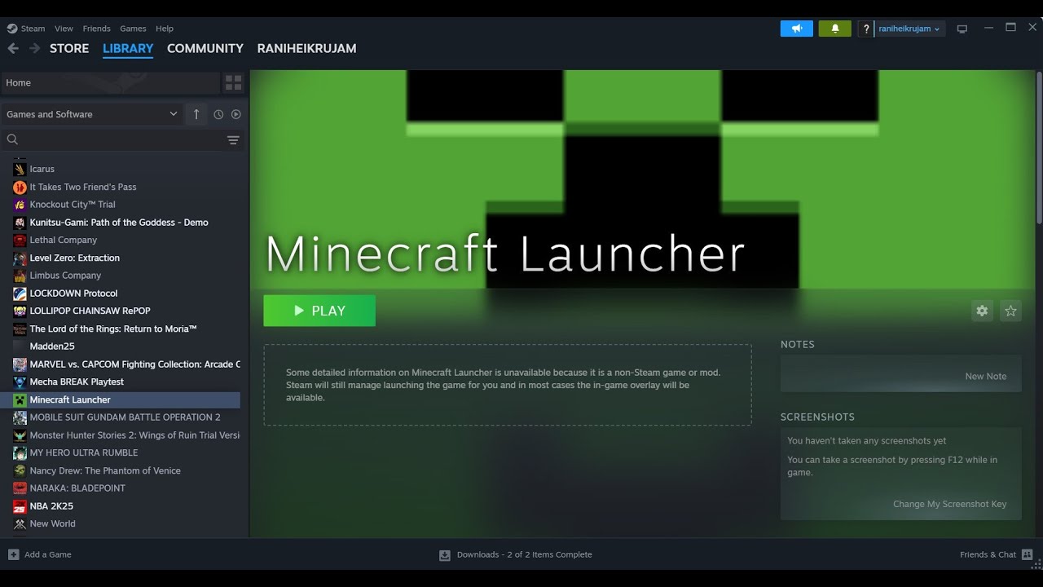
Task: Click Change My Screenshot Key link
Action: (949, 504)
